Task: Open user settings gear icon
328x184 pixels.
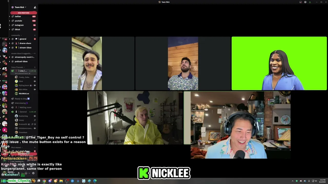Action: click(x=33, y=173)
